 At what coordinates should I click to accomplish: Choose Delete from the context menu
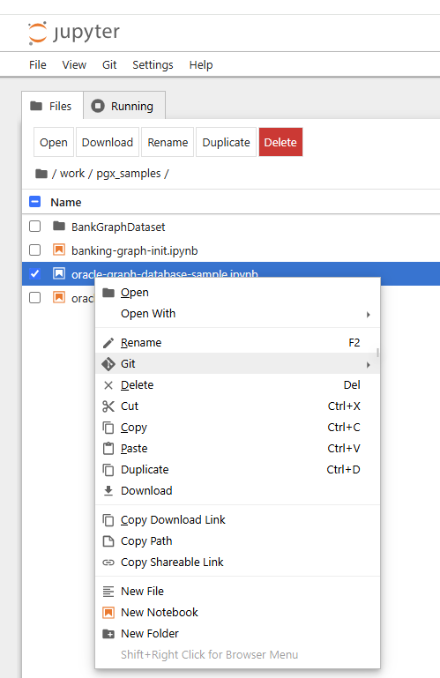pos(237,384)
